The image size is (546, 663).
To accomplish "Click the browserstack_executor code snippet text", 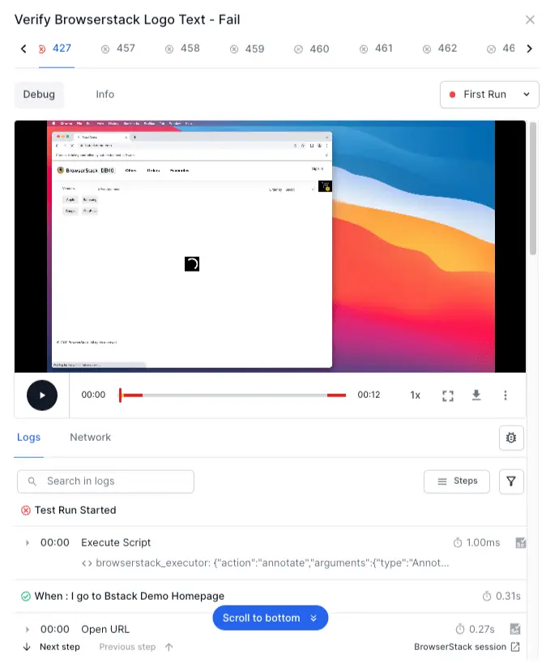I will tap(271, 563).
